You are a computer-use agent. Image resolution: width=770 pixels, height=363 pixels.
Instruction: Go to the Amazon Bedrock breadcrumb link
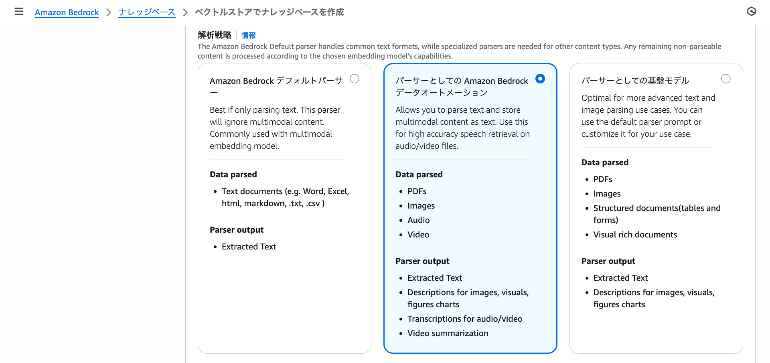tap(67, 12)
